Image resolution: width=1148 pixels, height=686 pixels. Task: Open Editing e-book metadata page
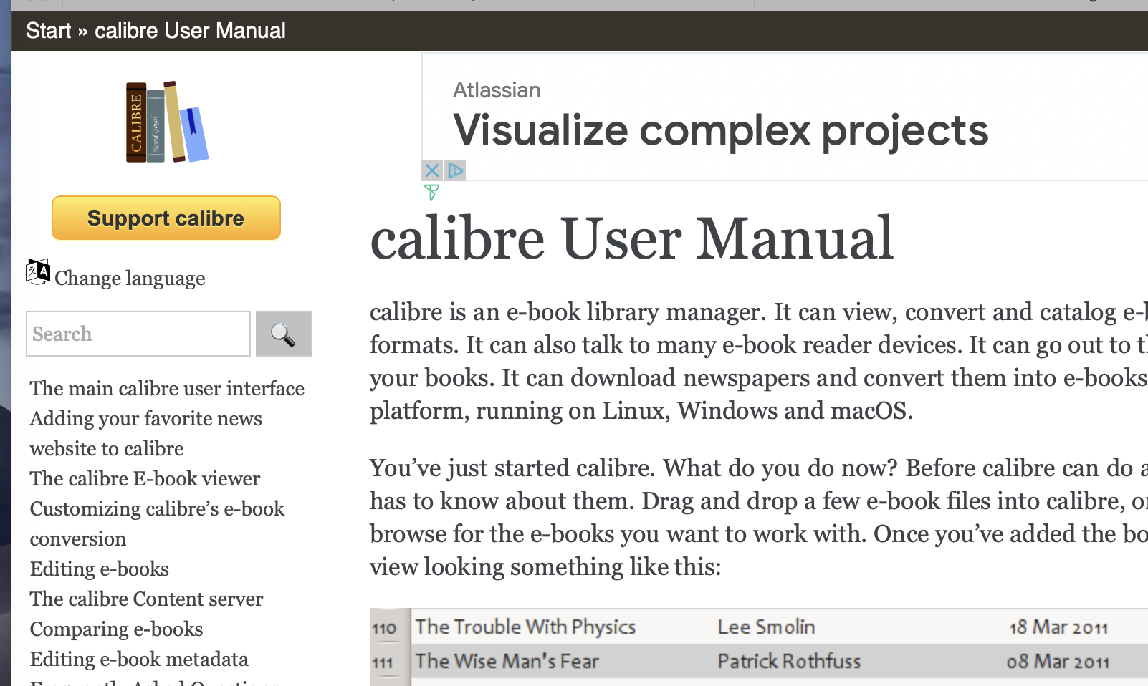click(x=139, y=659)
